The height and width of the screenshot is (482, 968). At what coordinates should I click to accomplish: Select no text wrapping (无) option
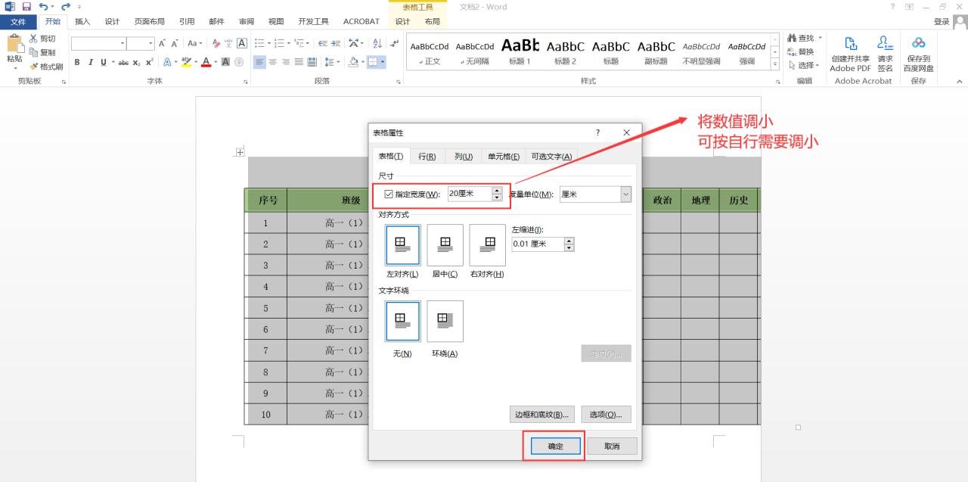(x=402, y=321)
